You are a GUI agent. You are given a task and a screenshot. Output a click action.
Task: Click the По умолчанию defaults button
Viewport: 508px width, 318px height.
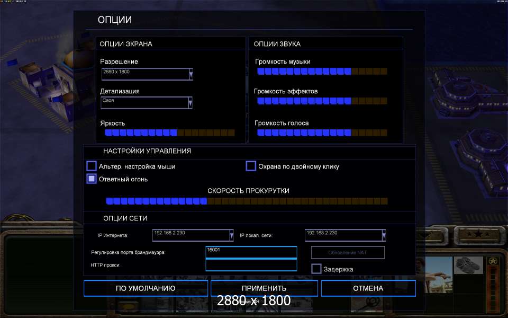146,288
